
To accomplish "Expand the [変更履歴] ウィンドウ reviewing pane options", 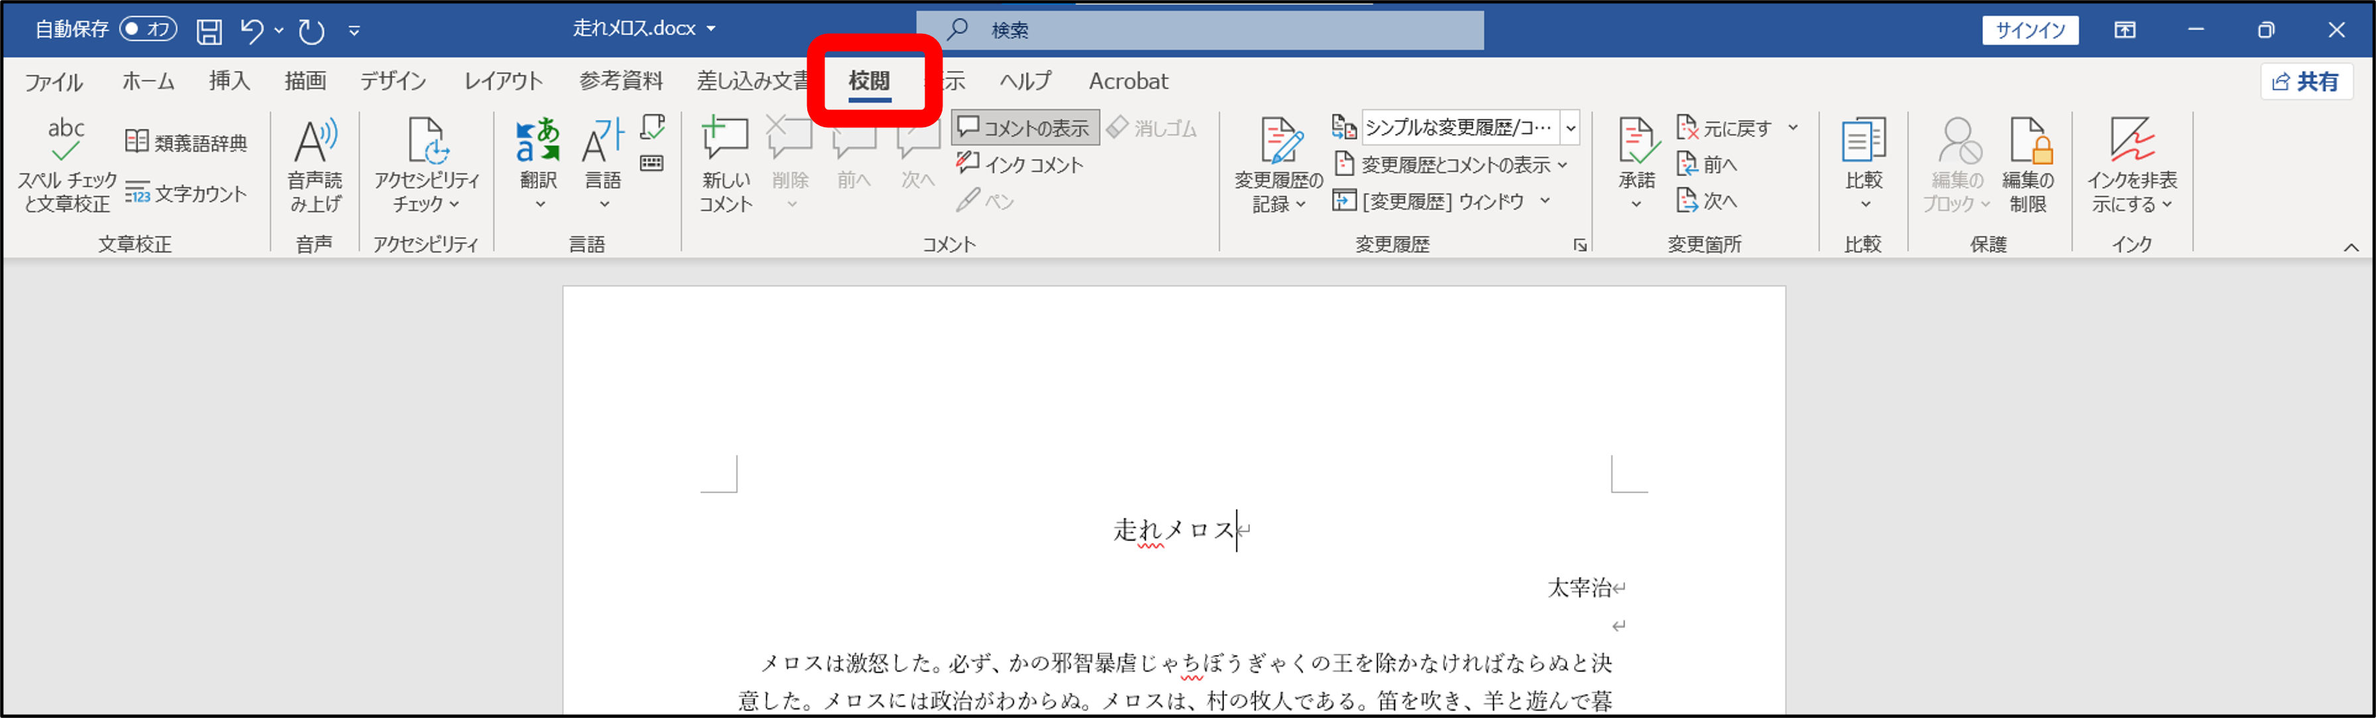I will click(x=1545, y=200).
